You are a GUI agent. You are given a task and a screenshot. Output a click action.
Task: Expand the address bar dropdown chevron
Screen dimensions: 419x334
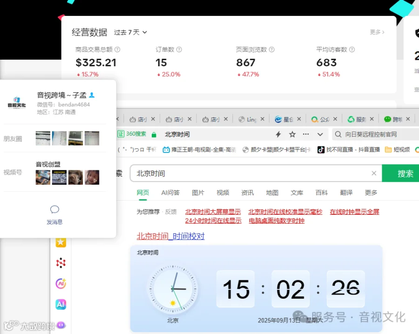320,134
